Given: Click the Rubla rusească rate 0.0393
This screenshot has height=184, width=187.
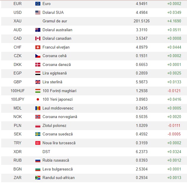Looking at the screenshot, I should tap(142, 160).
